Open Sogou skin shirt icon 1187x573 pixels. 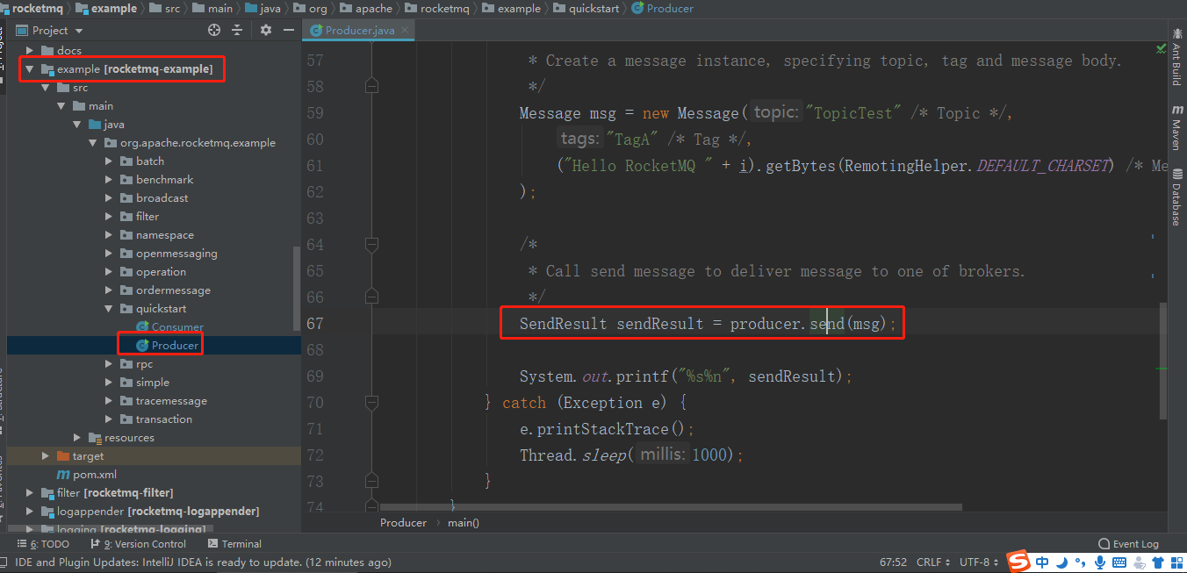1157,562
